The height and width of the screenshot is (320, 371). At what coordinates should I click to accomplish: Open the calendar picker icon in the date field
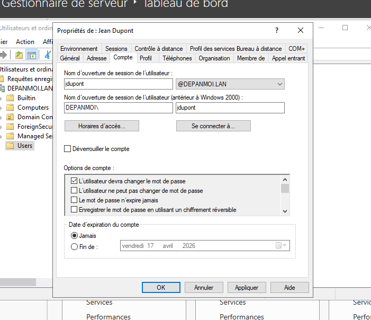278,245
